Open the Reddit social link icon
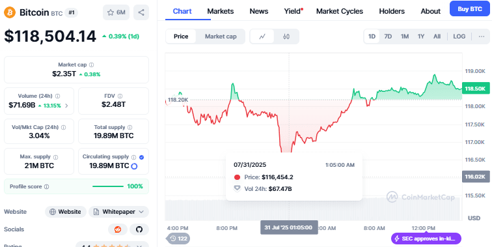 pos(118,229)
